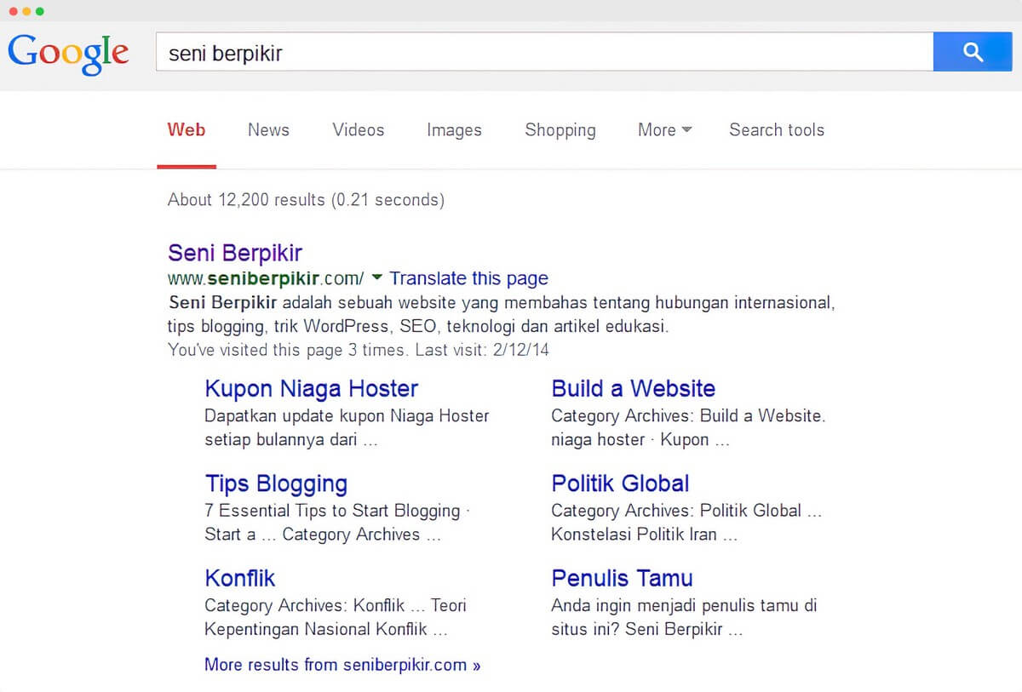This screenshot has height=692, width=1022.
Task: Switch to the Videos tab
Action: tap(359, 130)
